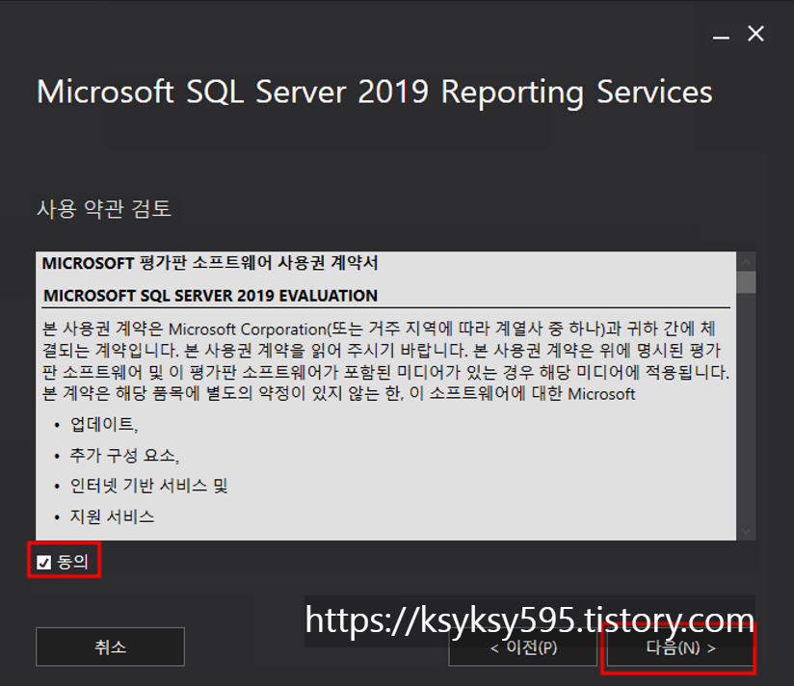794x686 pixels.
Task: Click the bullet item 지원 서비스
Action: tap(112, 516)
